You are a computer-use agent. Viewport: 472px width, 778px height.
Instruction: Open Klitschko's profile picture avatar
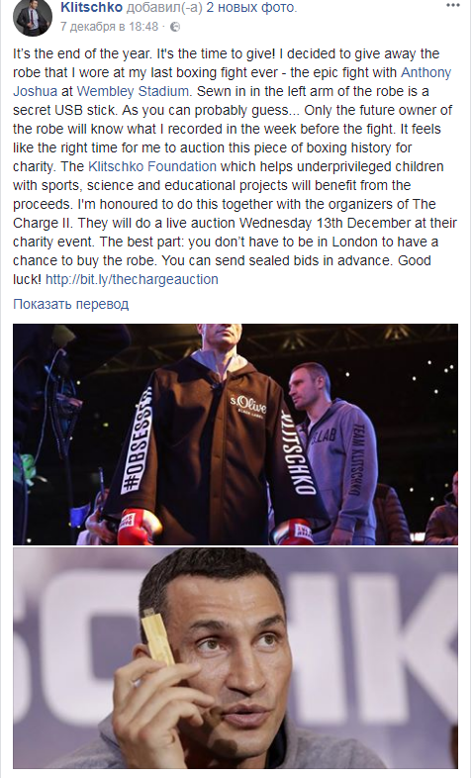pos(33,18)
